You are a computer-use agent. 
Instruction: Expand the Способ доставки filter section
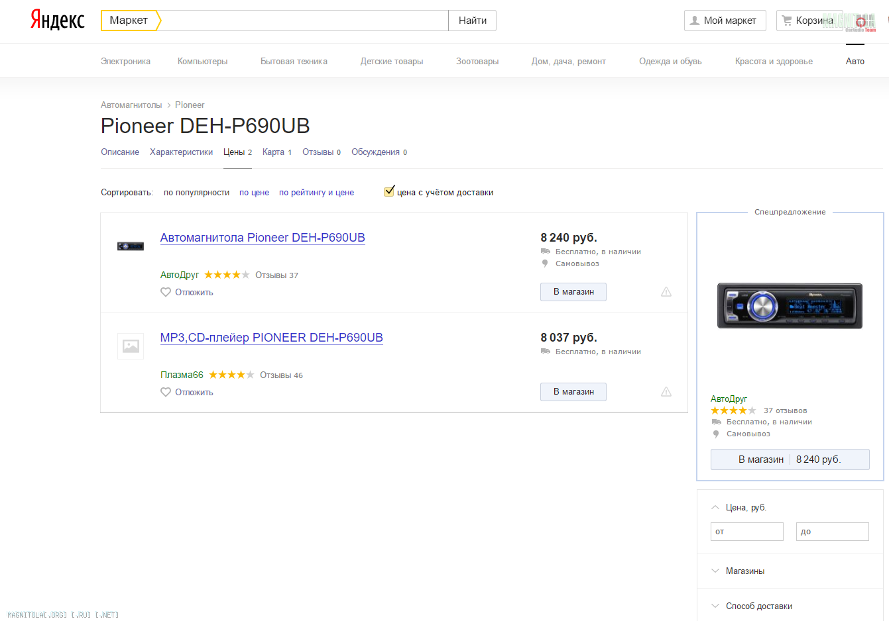(x=715, y=606)
